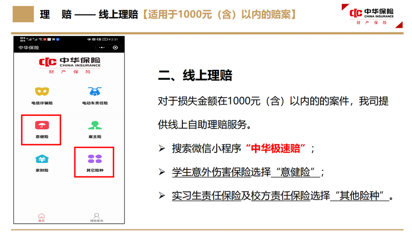Click the slide title 线上理赔

coord(118,14)
